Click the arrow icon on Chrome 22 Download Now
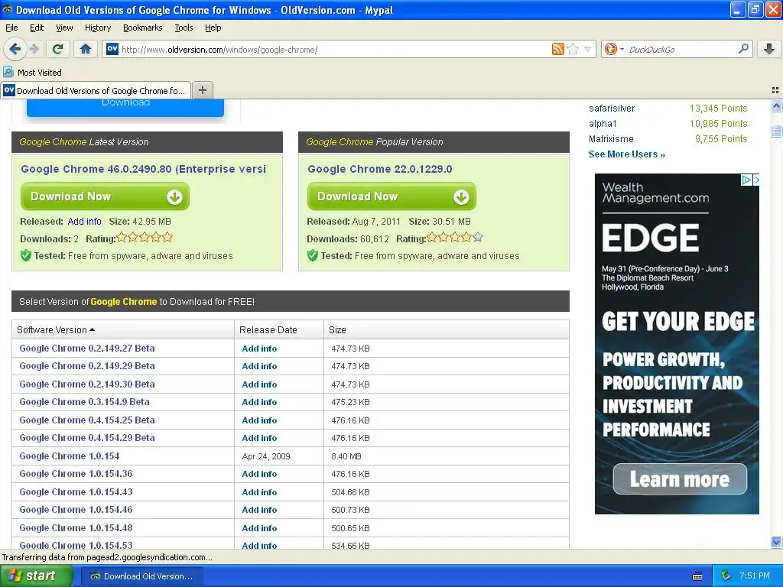 click(x=461, y=197)
